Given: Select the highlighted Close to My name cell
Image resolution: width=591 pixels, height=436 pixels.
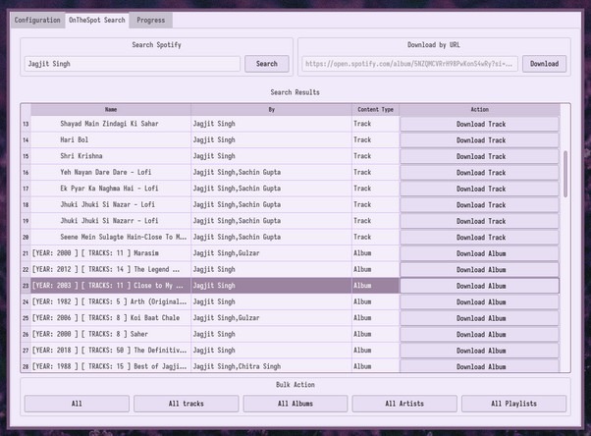Looking at the screenshot, I should pyautogui.click(x=111, y=286).
